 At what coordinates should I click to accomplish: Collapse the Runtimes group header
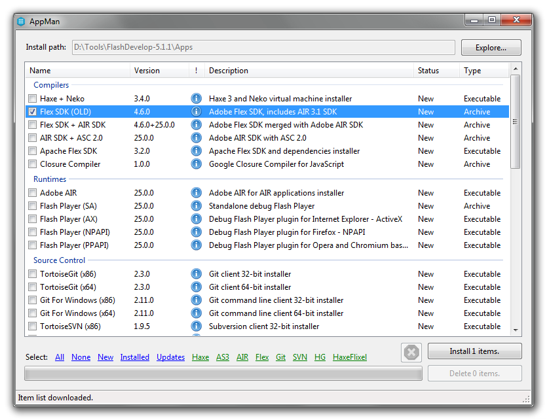coord(50,179)
